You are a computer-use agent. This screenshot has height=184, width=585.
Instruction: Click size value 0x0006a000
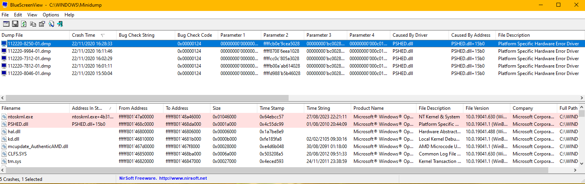click(x=225, y=154)
